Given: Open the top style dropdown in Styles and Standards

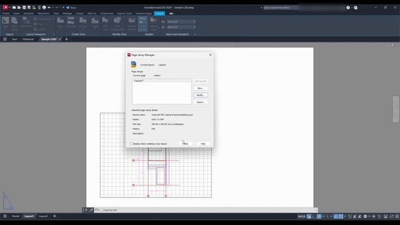Looking at the screenshot, I should [x=181, y=22].
